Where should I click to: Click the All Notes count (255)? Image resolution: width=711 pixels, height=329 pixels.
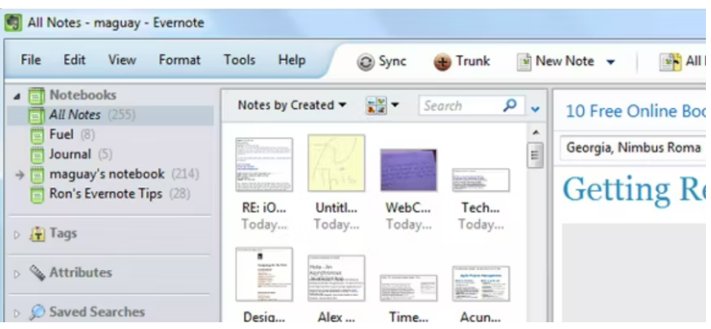coord(121,116)
